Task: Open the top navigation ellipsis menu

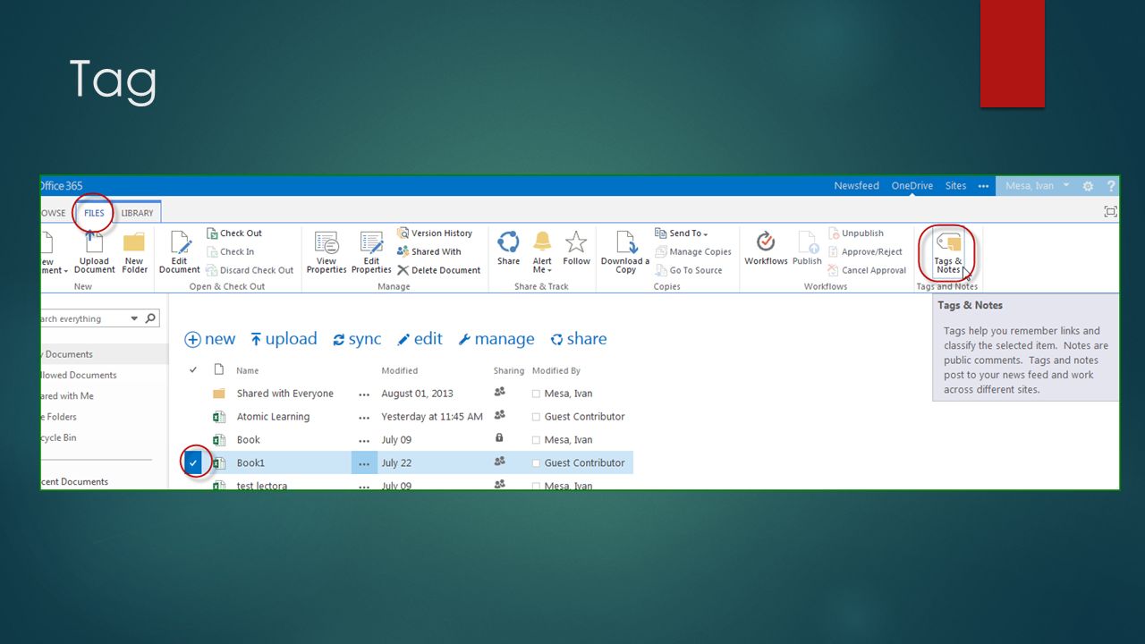Action: [x=983, y=186]
